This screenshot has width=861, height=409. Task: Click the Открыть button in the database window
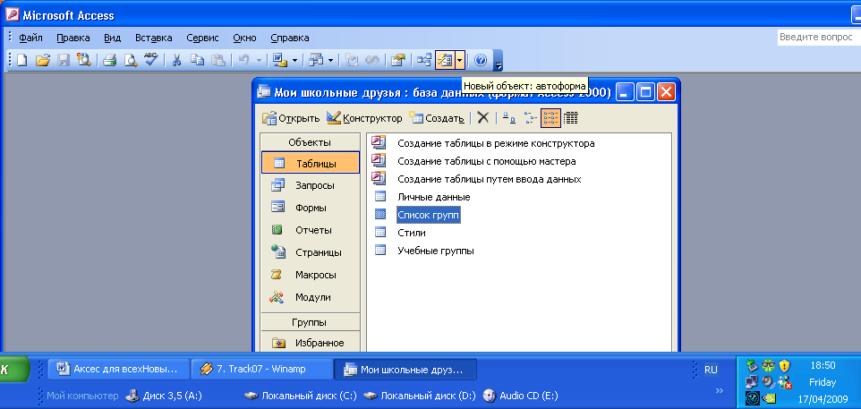tap(291, 118)
